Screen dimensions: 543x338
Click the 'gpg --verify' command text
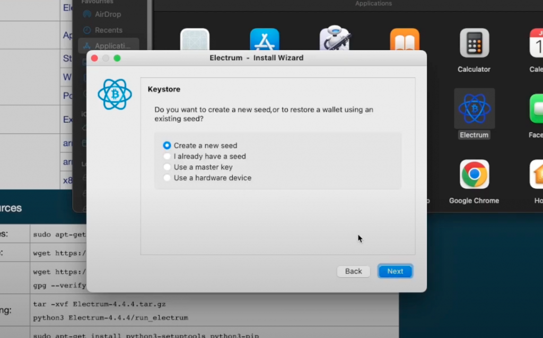coord(59,286)
